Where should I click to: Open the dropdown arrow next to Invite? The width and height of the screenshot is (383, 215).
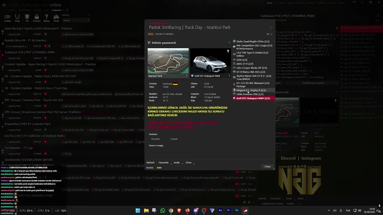click(x=182, y=163)
